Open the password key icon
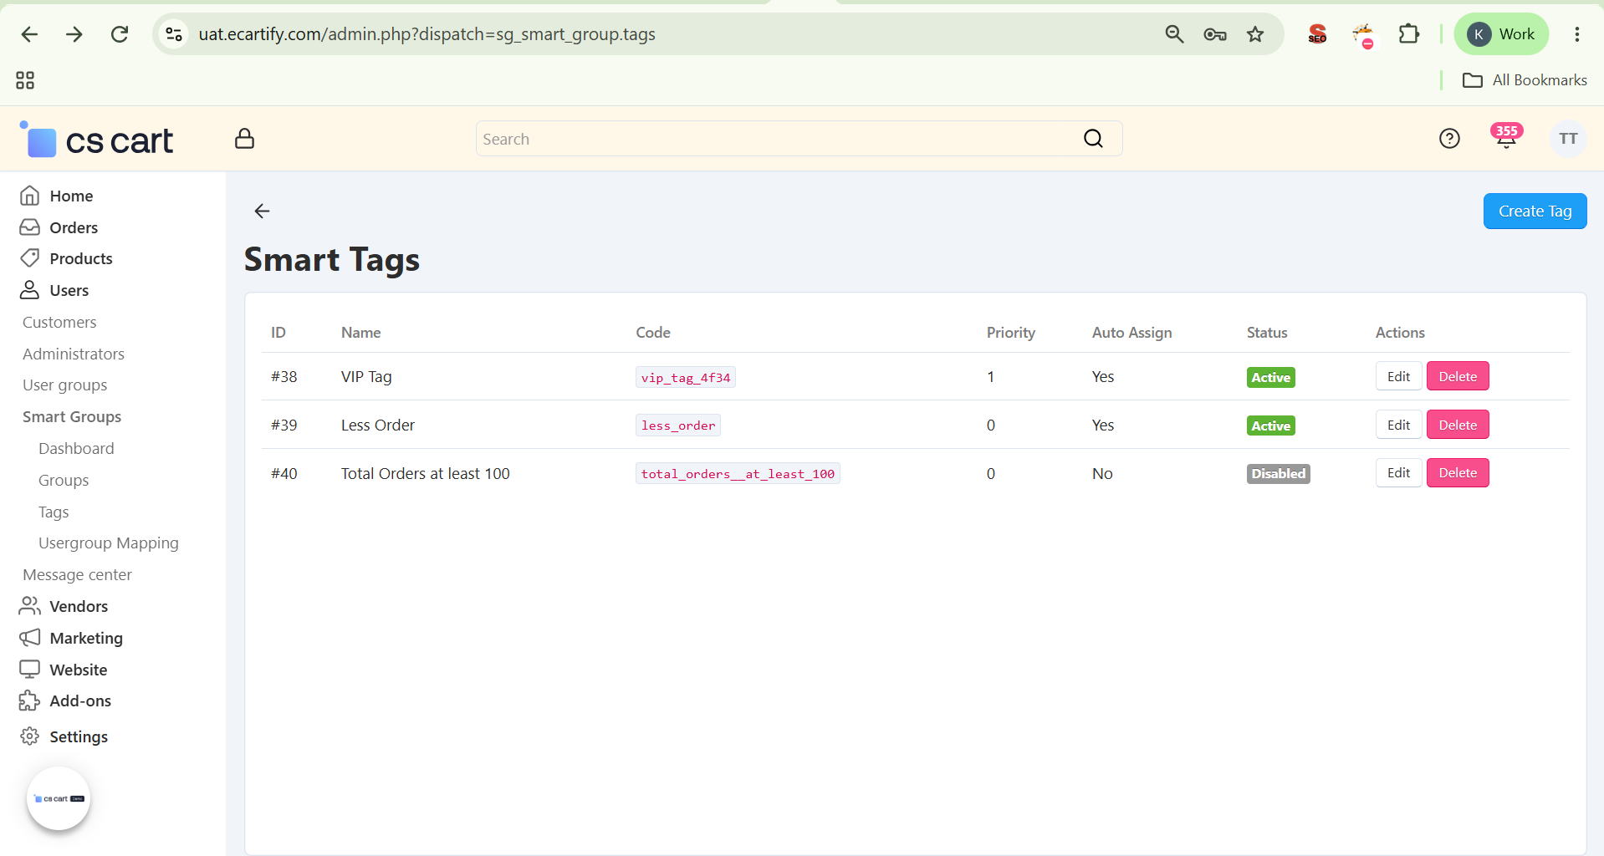The width and height of the screenshot is (1604, 856). click(1215, 34)
